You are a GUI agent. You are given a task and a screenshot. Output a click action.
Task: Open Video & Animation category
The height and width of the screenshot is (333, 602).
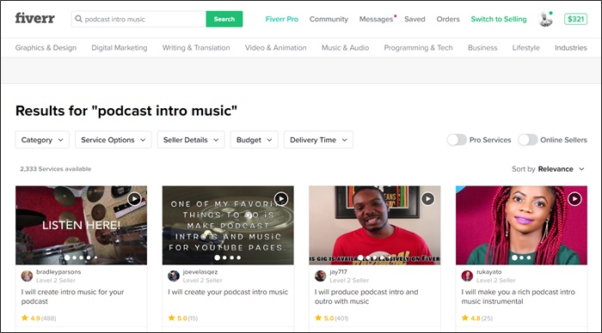pos(276,48)
